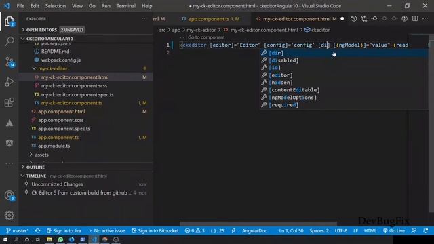
Task: Open the Run and Debug view
Action: 9,82
